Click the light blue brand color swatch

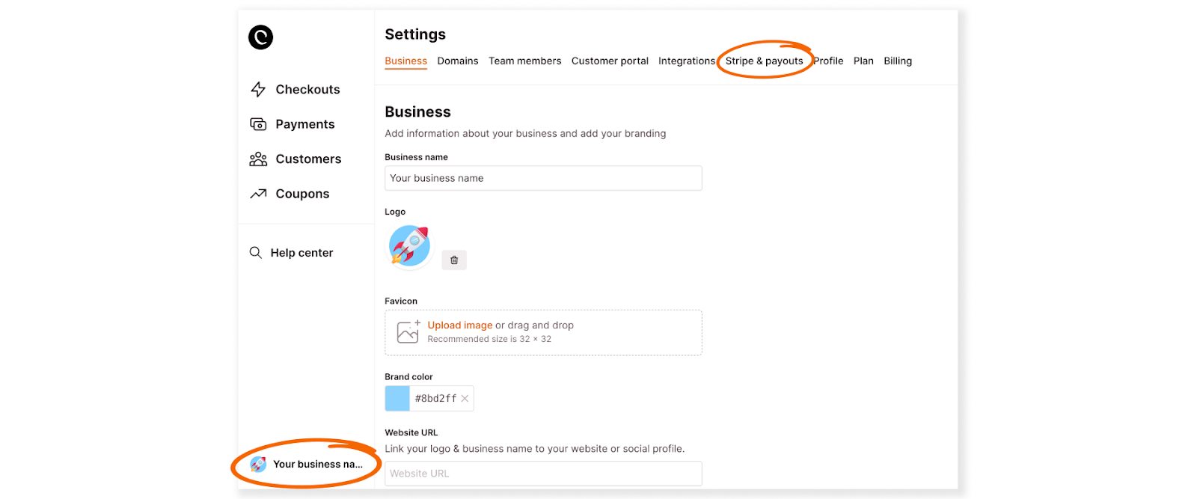tap(397, 399)
